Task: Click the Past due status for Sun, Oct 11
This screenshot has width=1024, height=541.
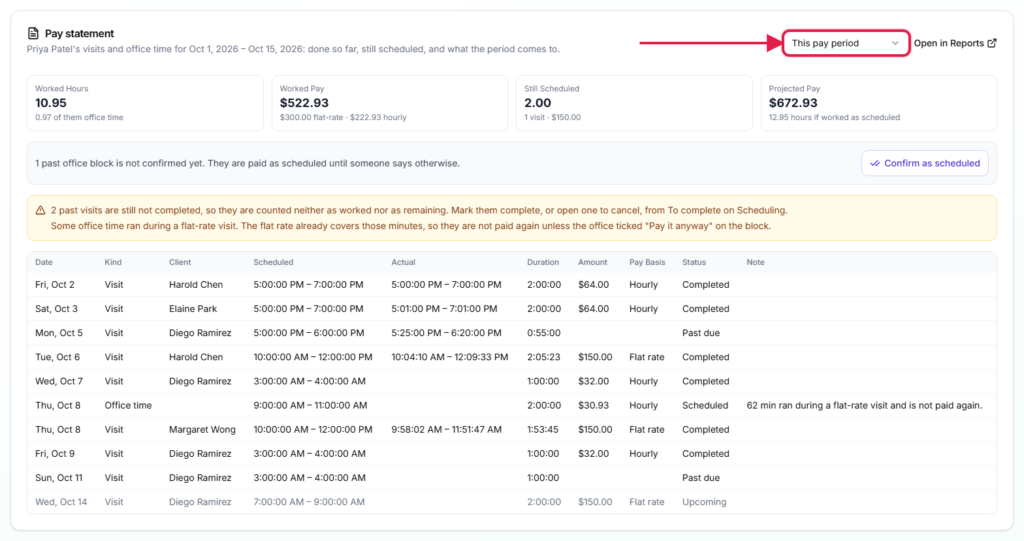Action: pos(701,478)
